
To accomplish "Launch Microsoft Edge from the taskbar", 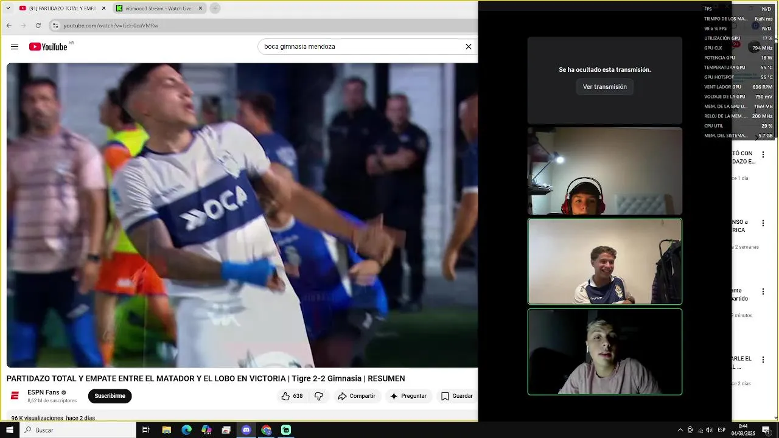I will pyautogui.click(x=186, y=430).
